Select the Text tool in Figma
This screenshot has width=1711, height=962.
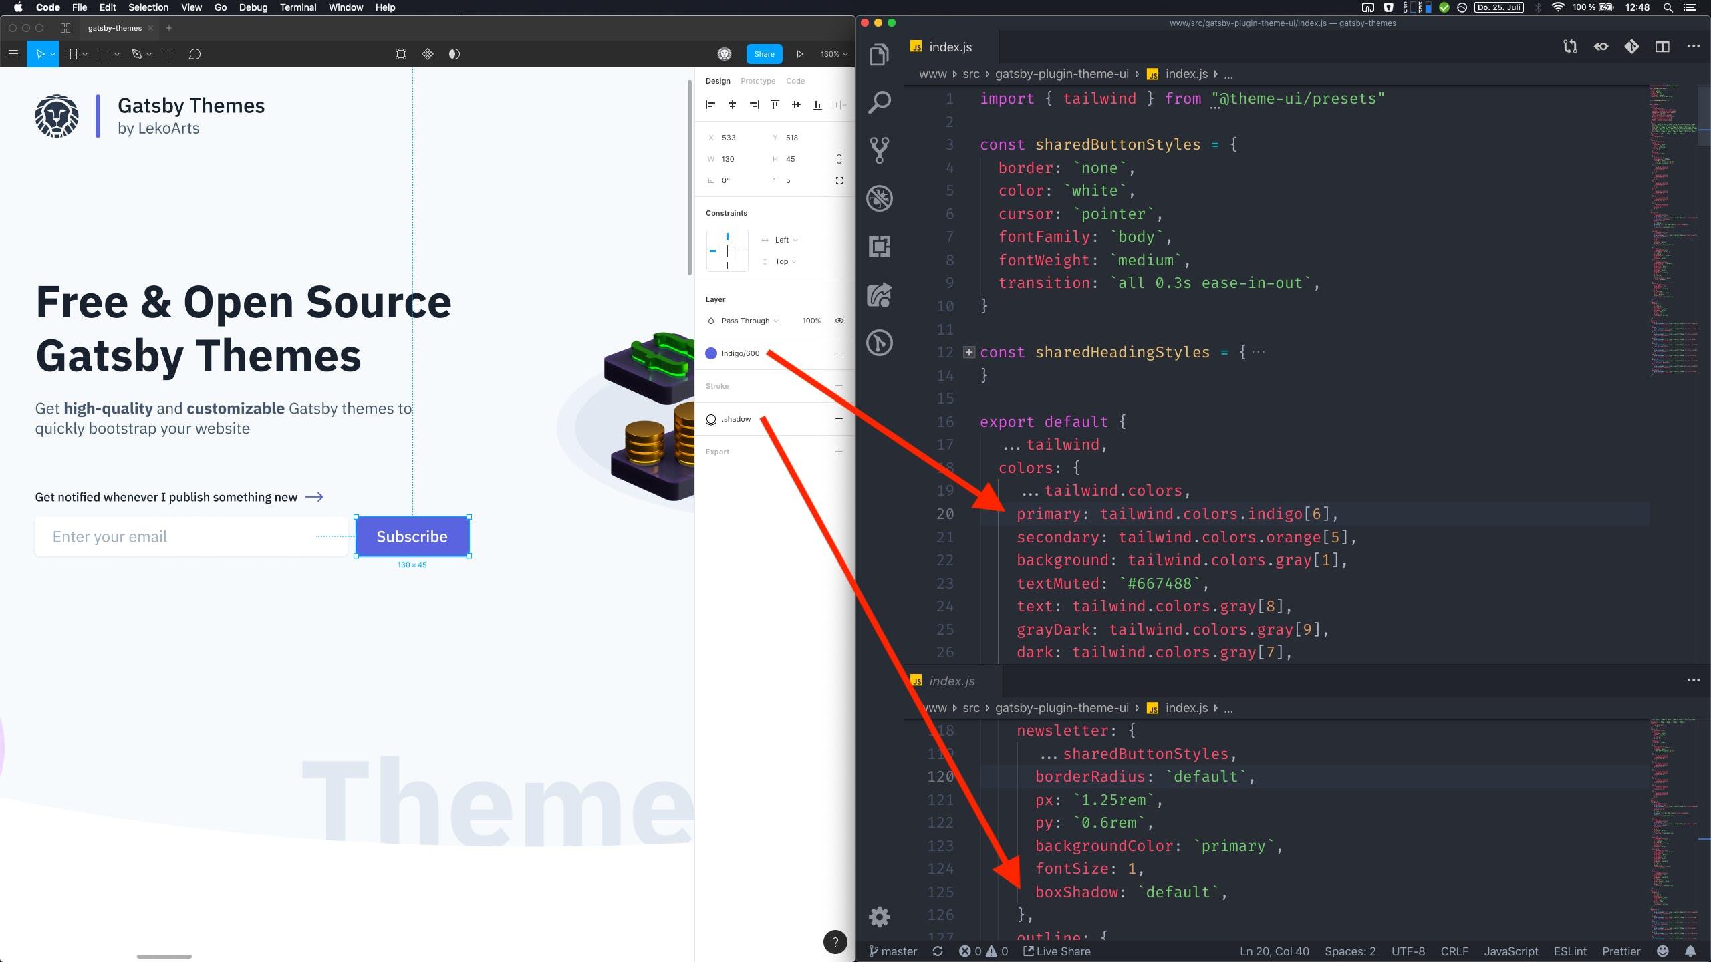tap(168, 54)
